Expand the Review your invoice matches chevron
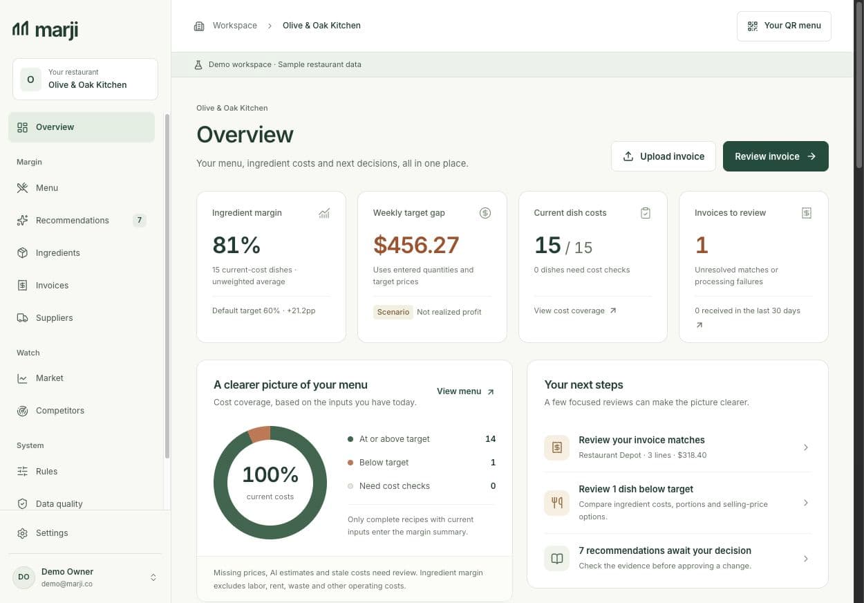The image size is (864, 603). click(806, 447)
